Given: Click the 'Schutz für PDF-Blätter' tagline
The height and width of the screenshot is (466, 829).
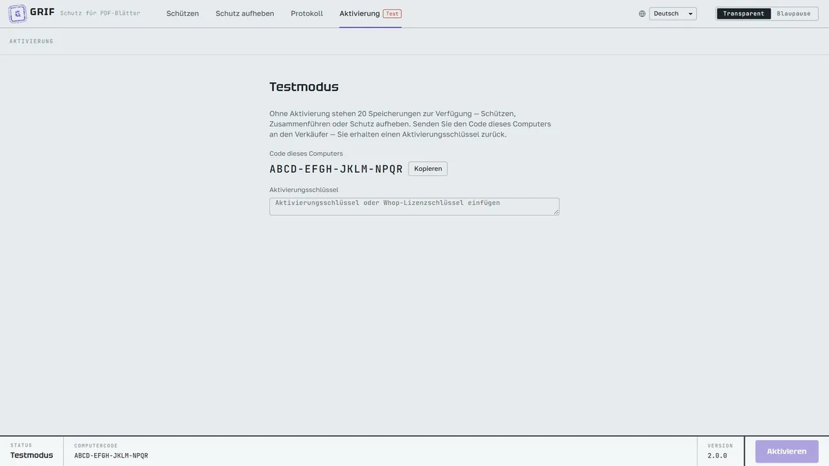Looking at the screenshot, I should click(100, 13).
